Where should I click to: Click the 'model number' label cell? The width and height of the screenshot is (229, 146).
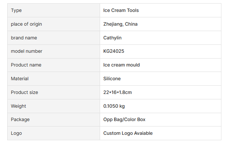click(26, 51)
